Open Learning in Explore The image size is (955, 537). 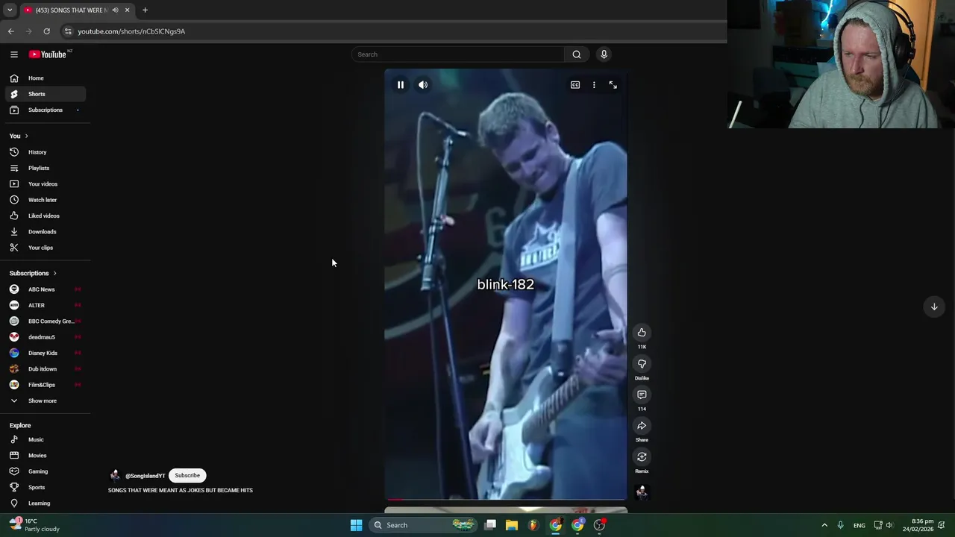coord(45,503)
